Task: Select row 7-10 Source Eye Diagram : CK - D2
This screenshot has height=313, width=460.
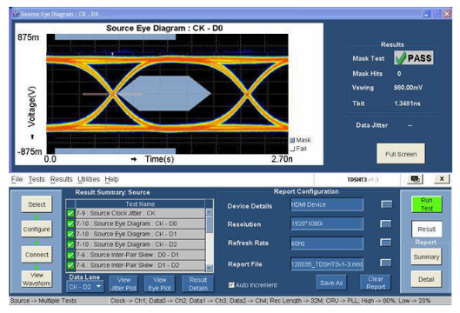Action: pos(140,244)
